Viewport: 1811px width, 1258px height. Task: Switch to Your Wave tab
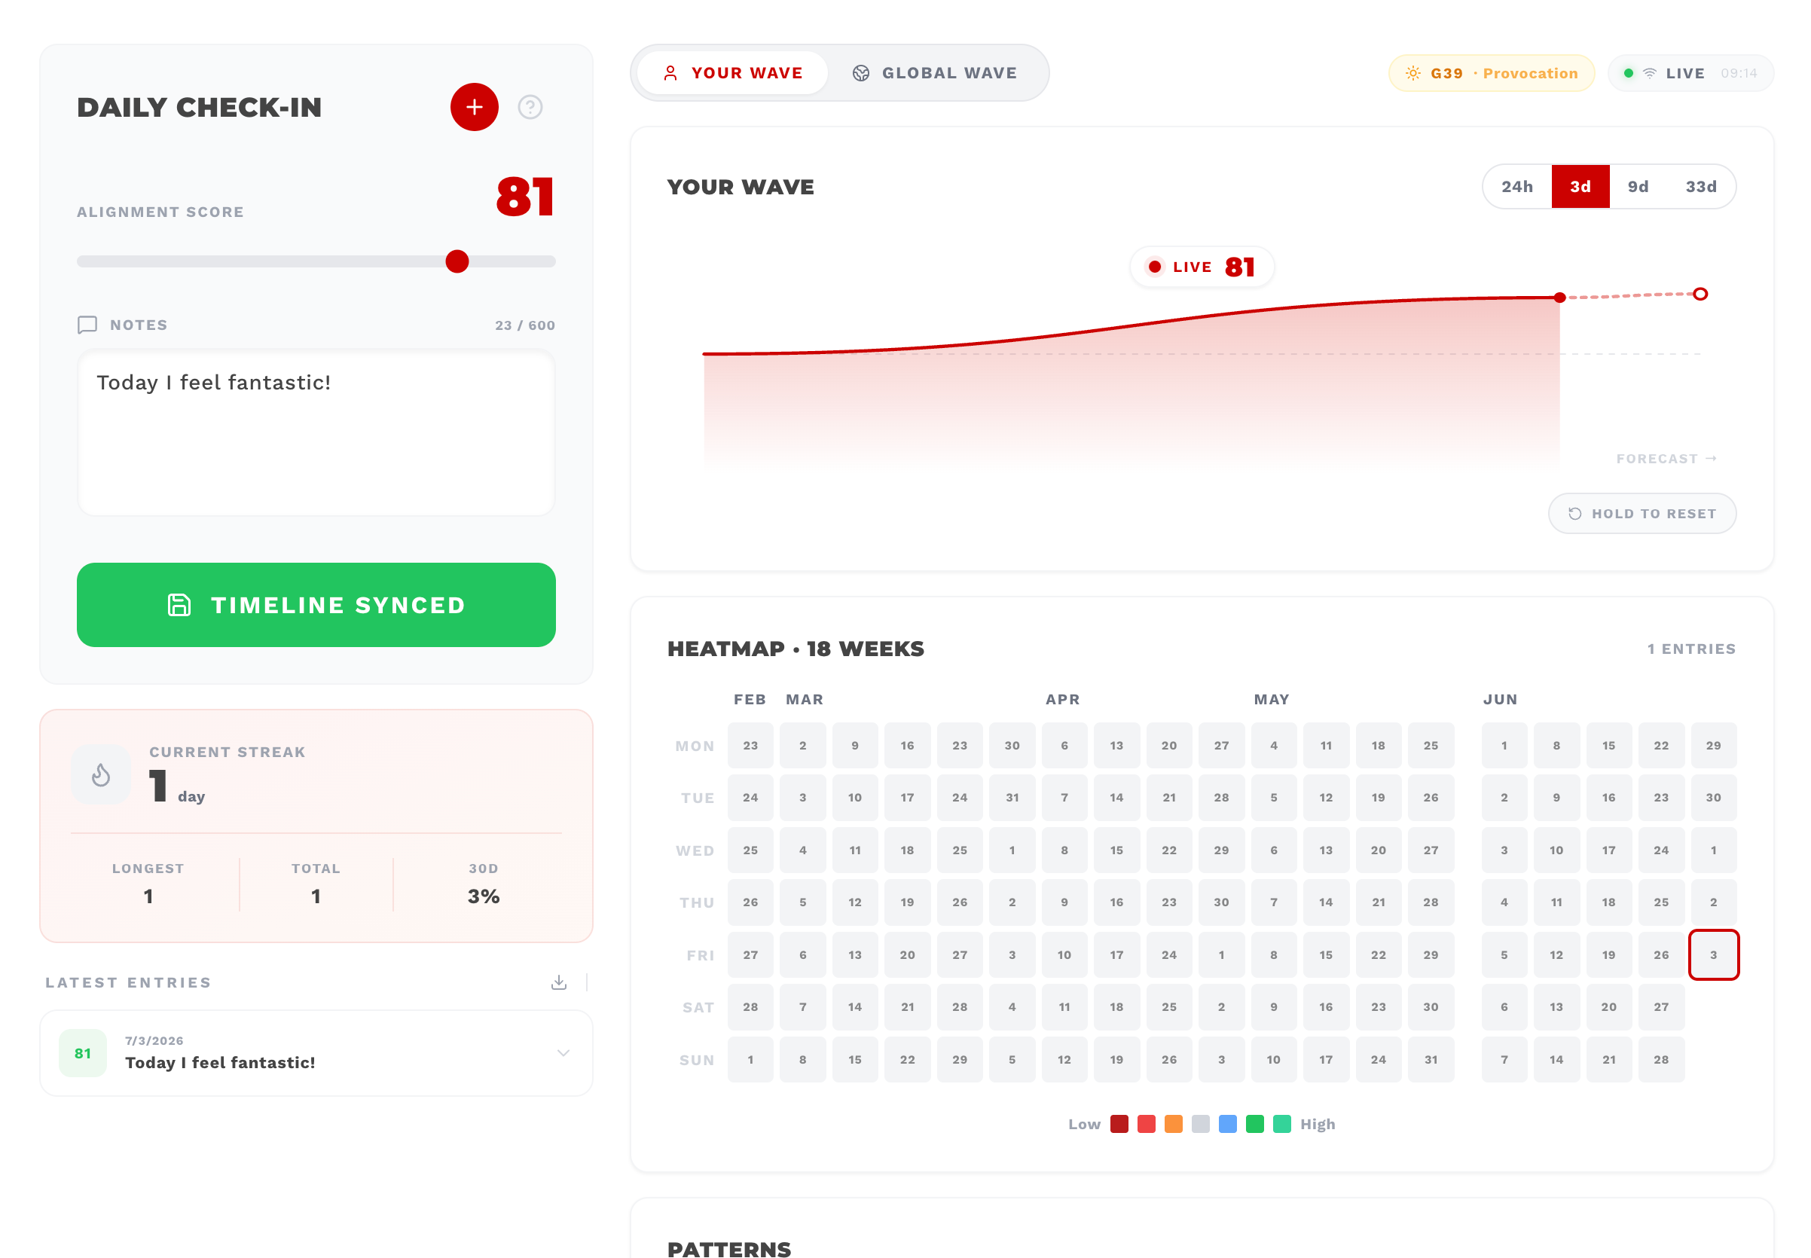pyautogui.click(x=733, y=73)
